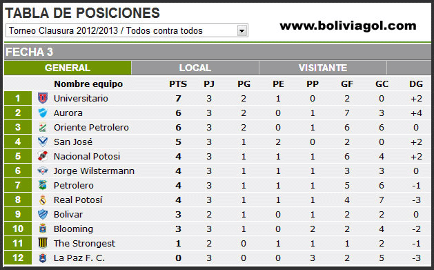Click the DG column header
The image size is (434, 270).
pyautogui.click(x=416, y=84)
